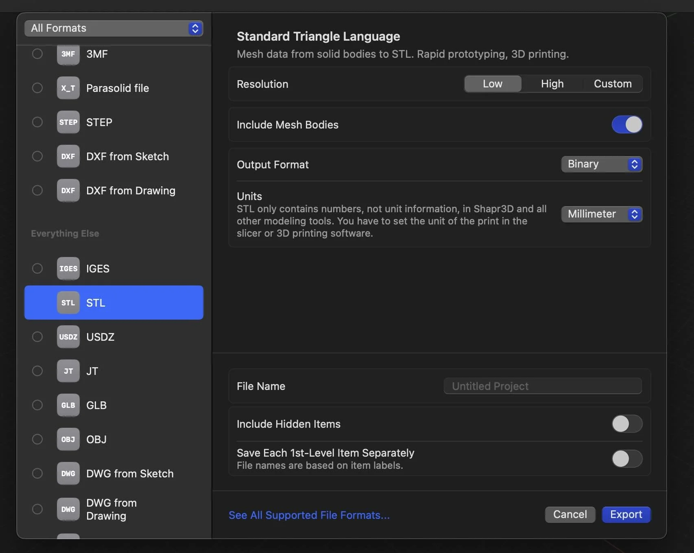This screenshot has width=694, height=553.
Task: Select the GLB radio button
Action: coord(37,405)
